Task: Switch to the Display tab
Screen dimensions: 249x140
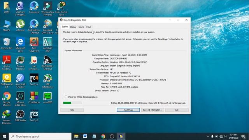Action: 73,27
